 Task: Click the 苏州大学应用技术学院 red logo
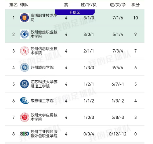(24, 117)
